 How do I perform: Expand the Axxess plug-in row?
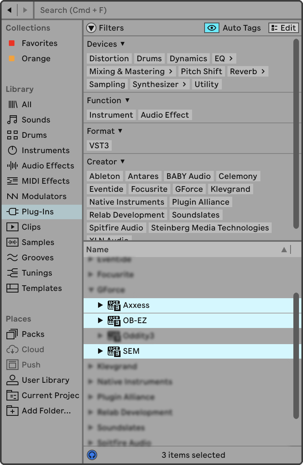coord(100,305)
